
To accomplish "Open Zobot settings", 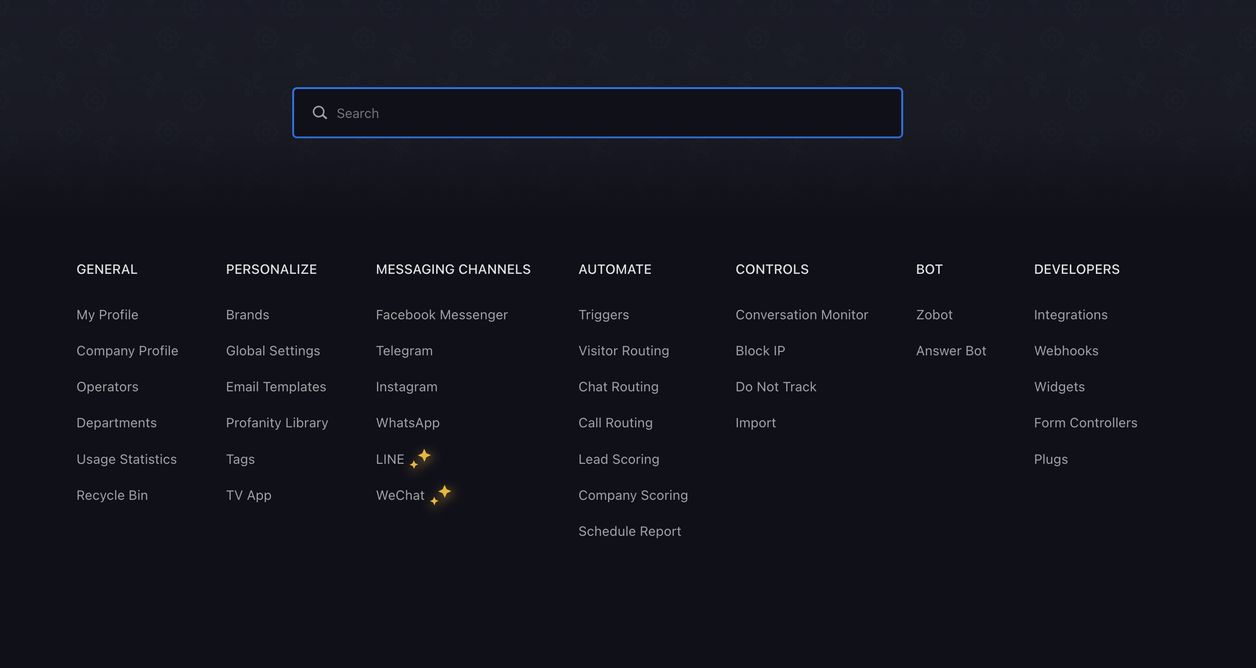I will 933,315.
